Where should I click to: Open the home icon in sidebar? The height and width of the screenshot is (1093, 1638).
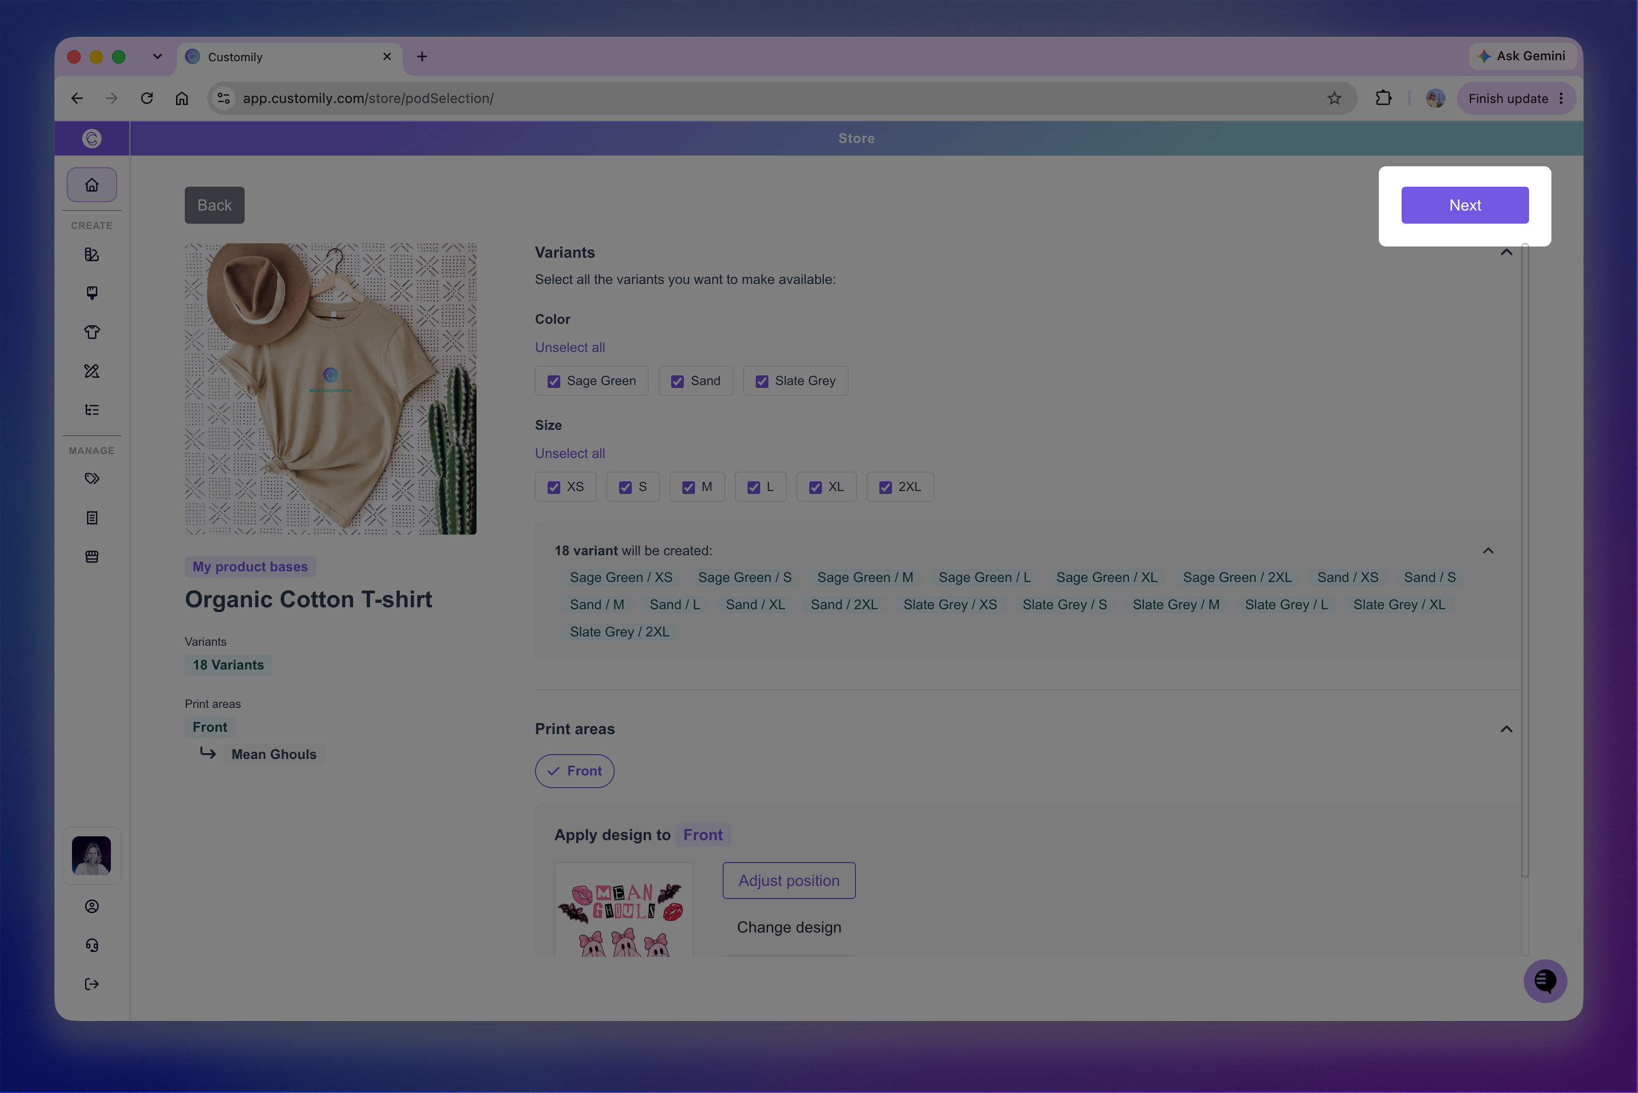pos(91,185)
